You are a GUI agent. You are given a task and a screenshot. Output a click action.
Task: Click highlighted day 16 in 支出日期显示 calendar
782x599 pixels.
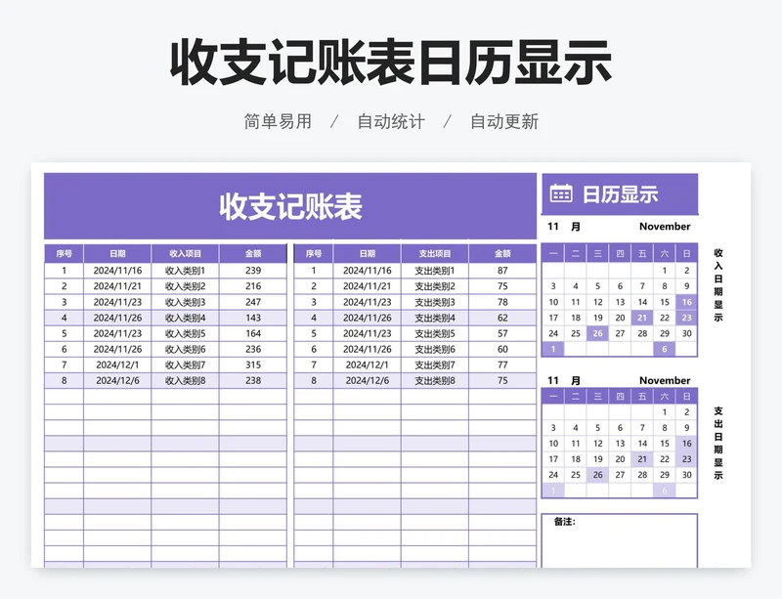click(687, 444)
